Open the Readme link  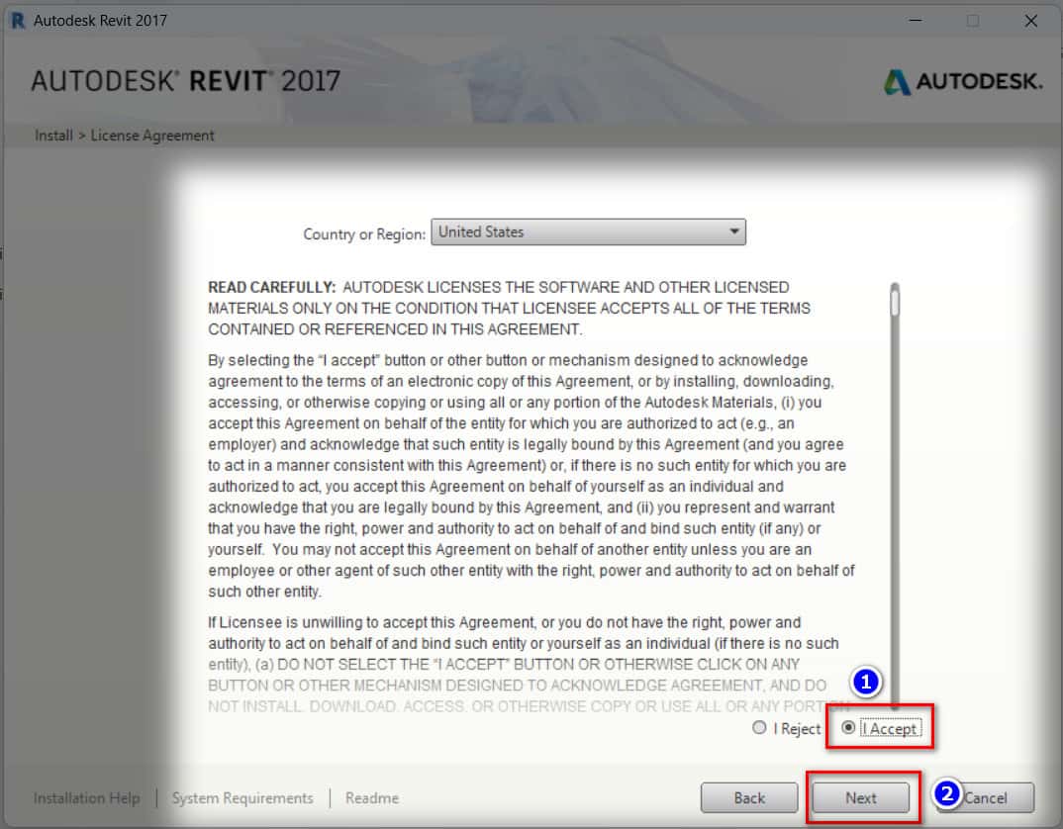pyautogui.click(x=372, y=797)
